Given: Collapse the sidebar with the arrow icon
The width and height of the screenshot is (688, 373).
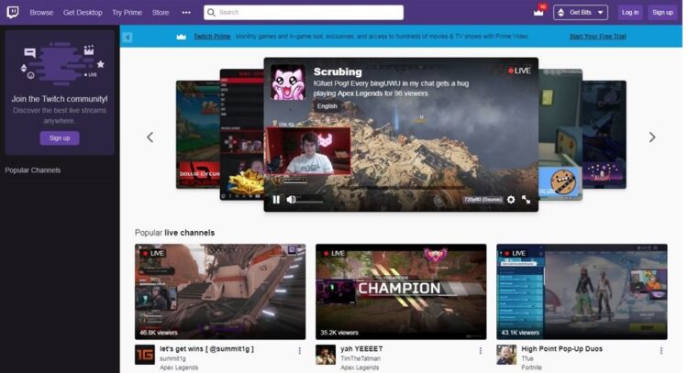Looking at the screenshot, I should tap(127, 38).
